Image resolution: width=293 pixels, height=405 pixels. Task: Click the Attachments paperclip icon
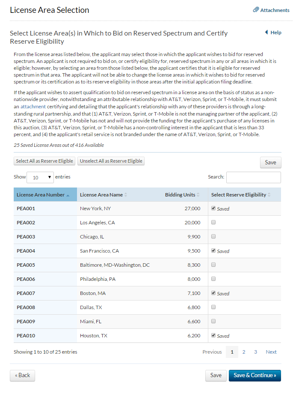[256, 9]
